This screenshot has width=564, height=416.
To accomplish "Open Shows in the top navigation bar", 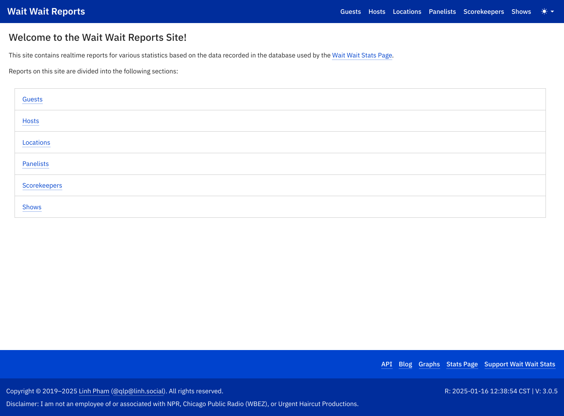I will coord(521,12).
